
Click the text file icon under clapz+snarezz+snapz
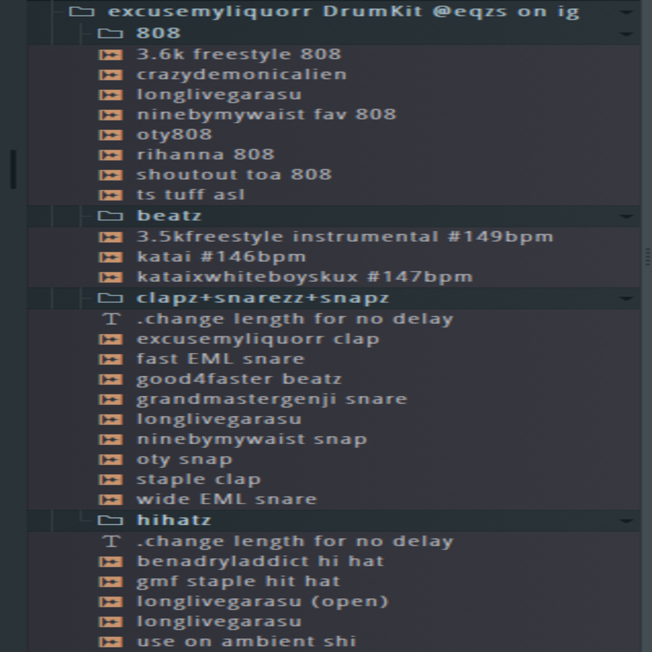click(111, 319)
